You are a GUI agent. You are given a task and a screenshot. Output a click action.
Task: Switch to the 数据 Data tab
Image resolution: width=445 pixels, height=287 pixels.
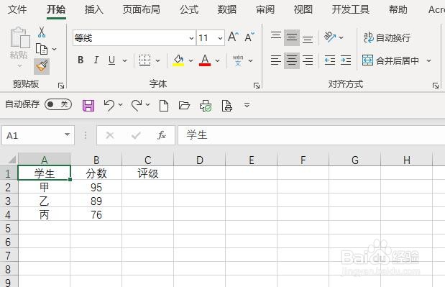coord(227,9)
